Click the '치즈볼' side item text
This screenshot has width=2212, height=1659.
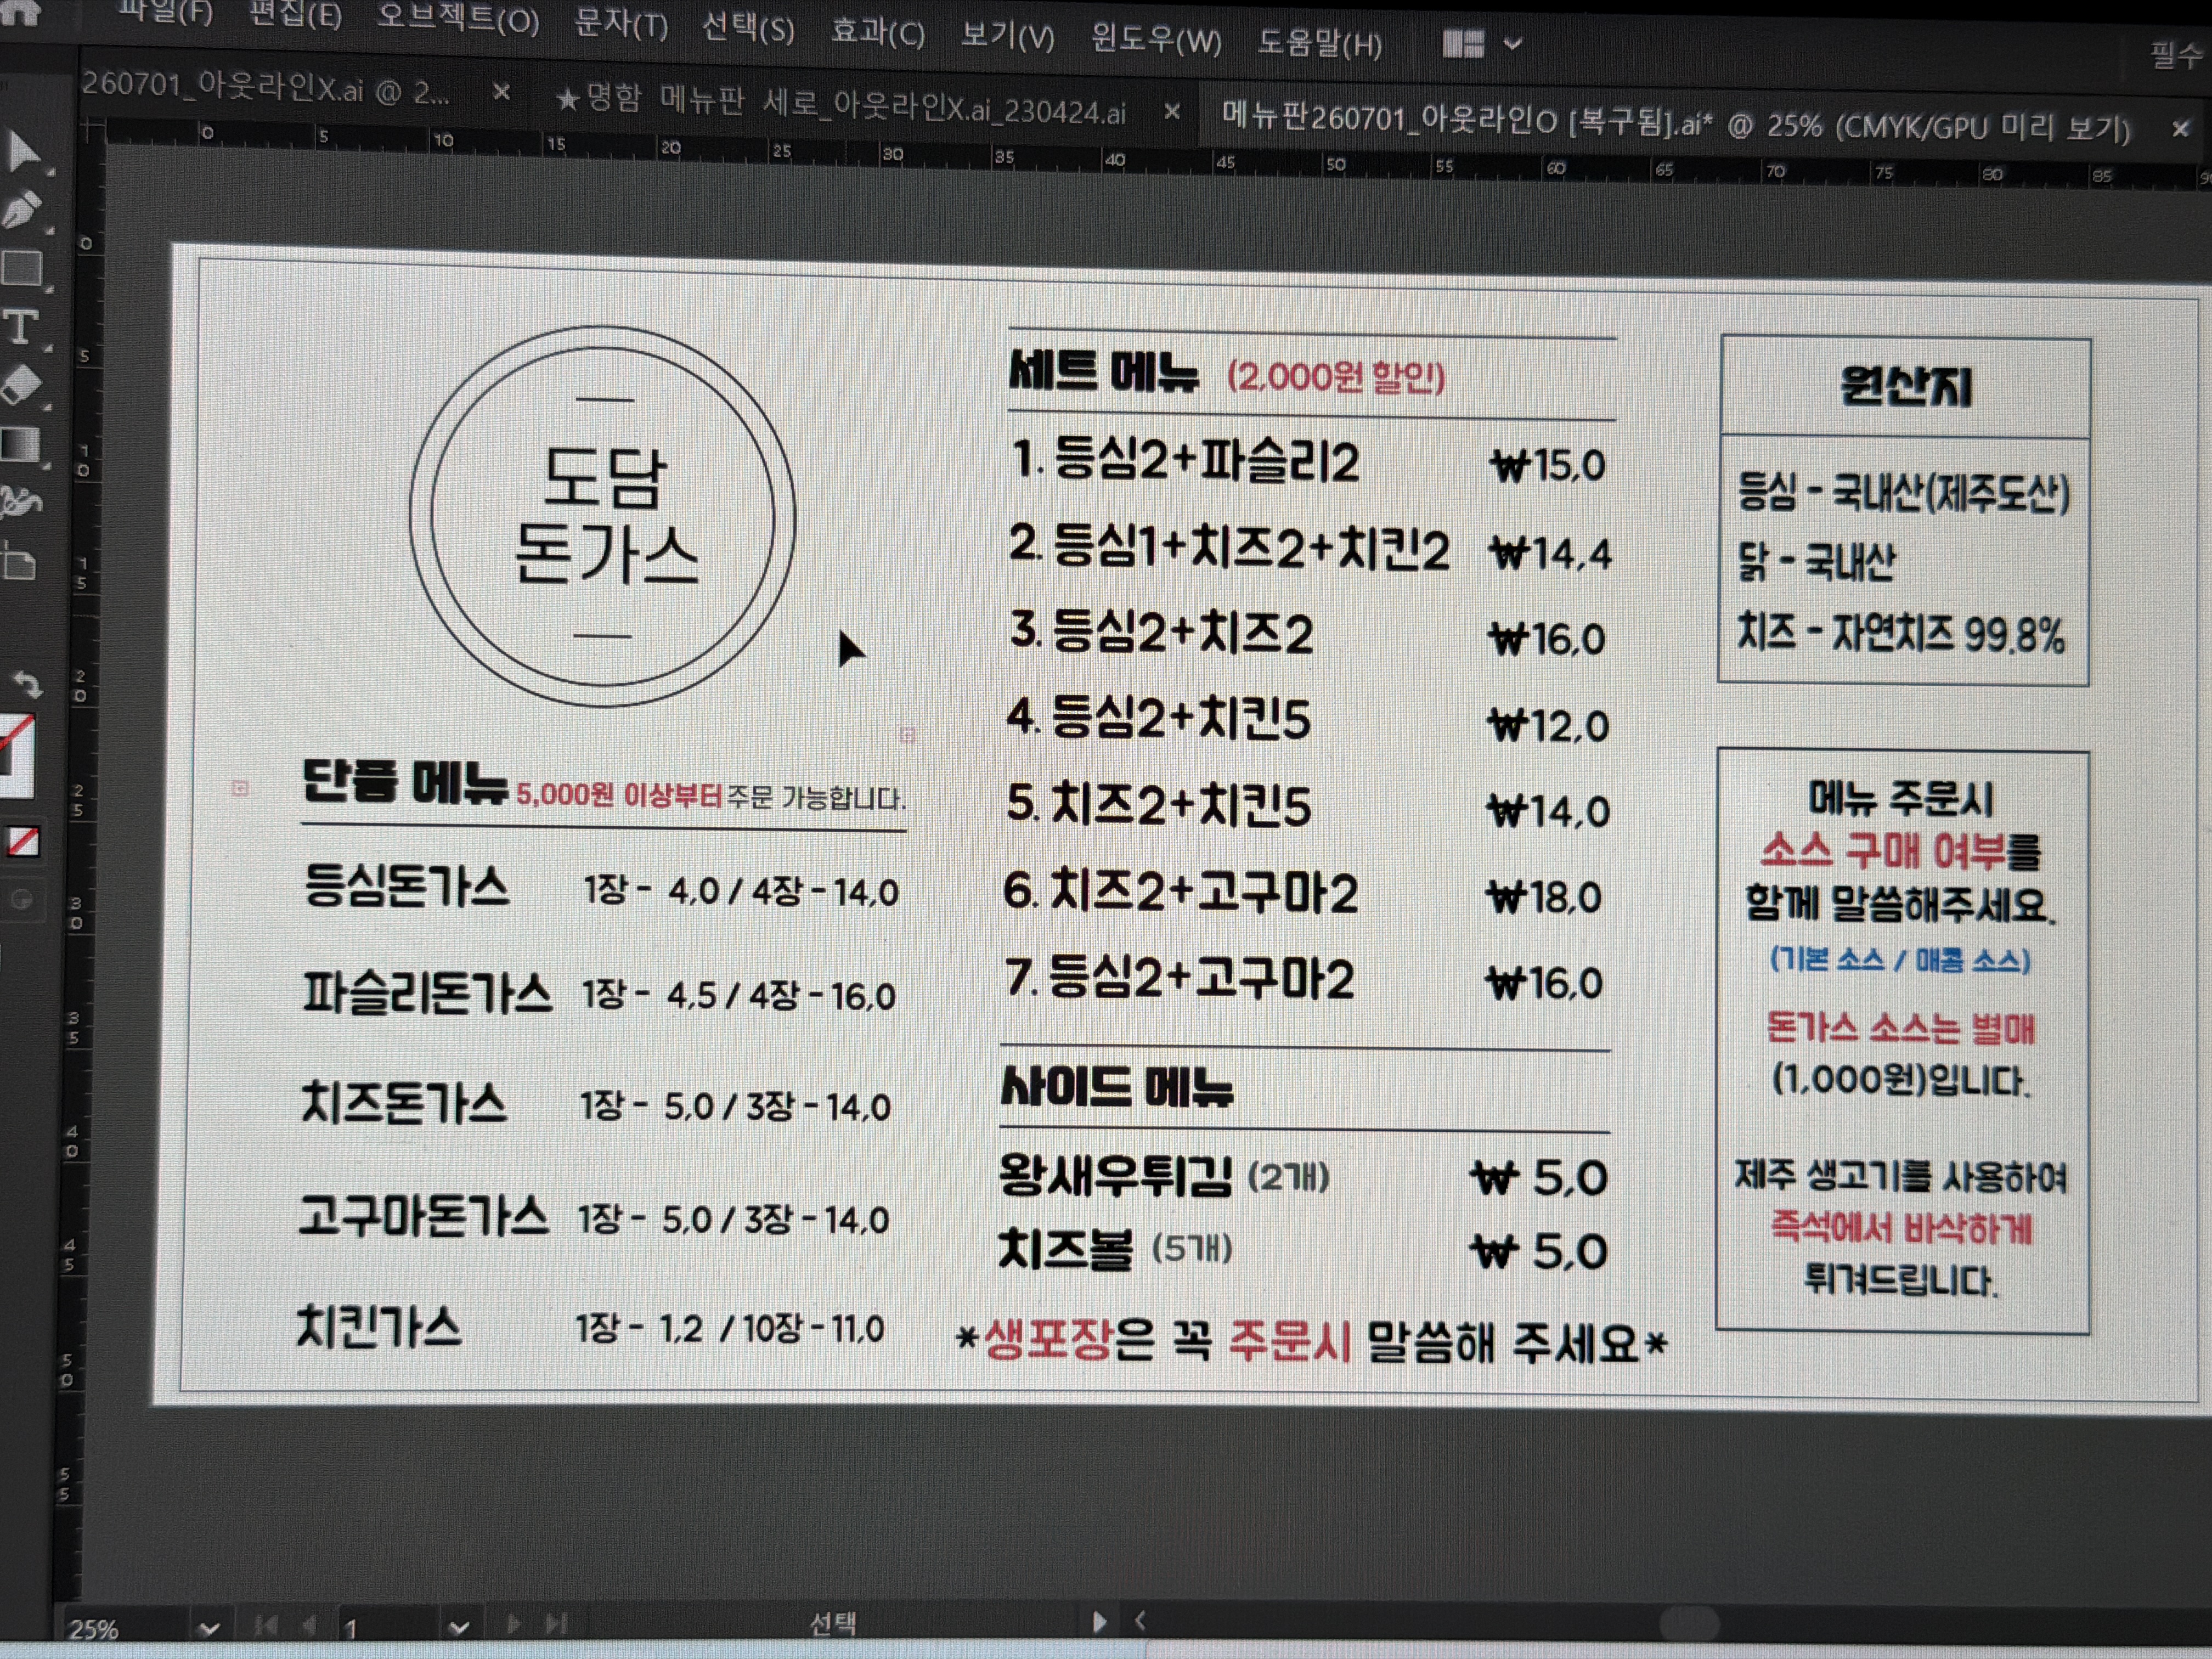point(1066,1250)
